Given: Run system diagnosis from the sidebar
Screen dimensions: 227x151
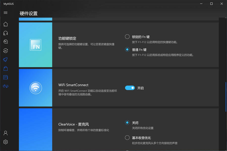Looking at the screenshot, I should (6, 42).
